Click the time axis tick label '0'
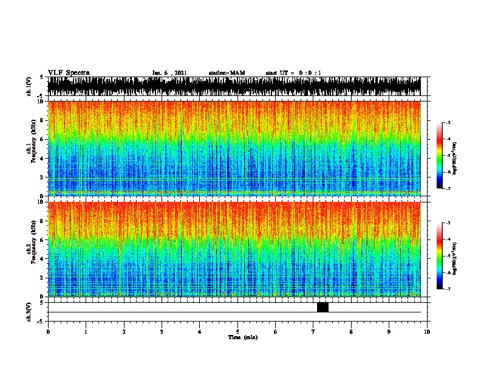This screenshot has height=372, width=481. 48,331
